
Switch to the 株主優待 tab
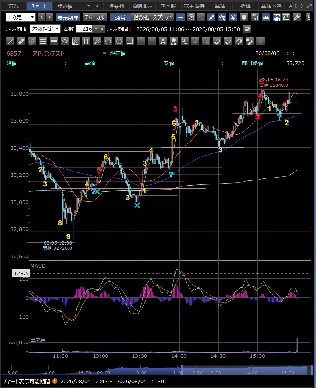pyautogui.click(x=194, y=6)
